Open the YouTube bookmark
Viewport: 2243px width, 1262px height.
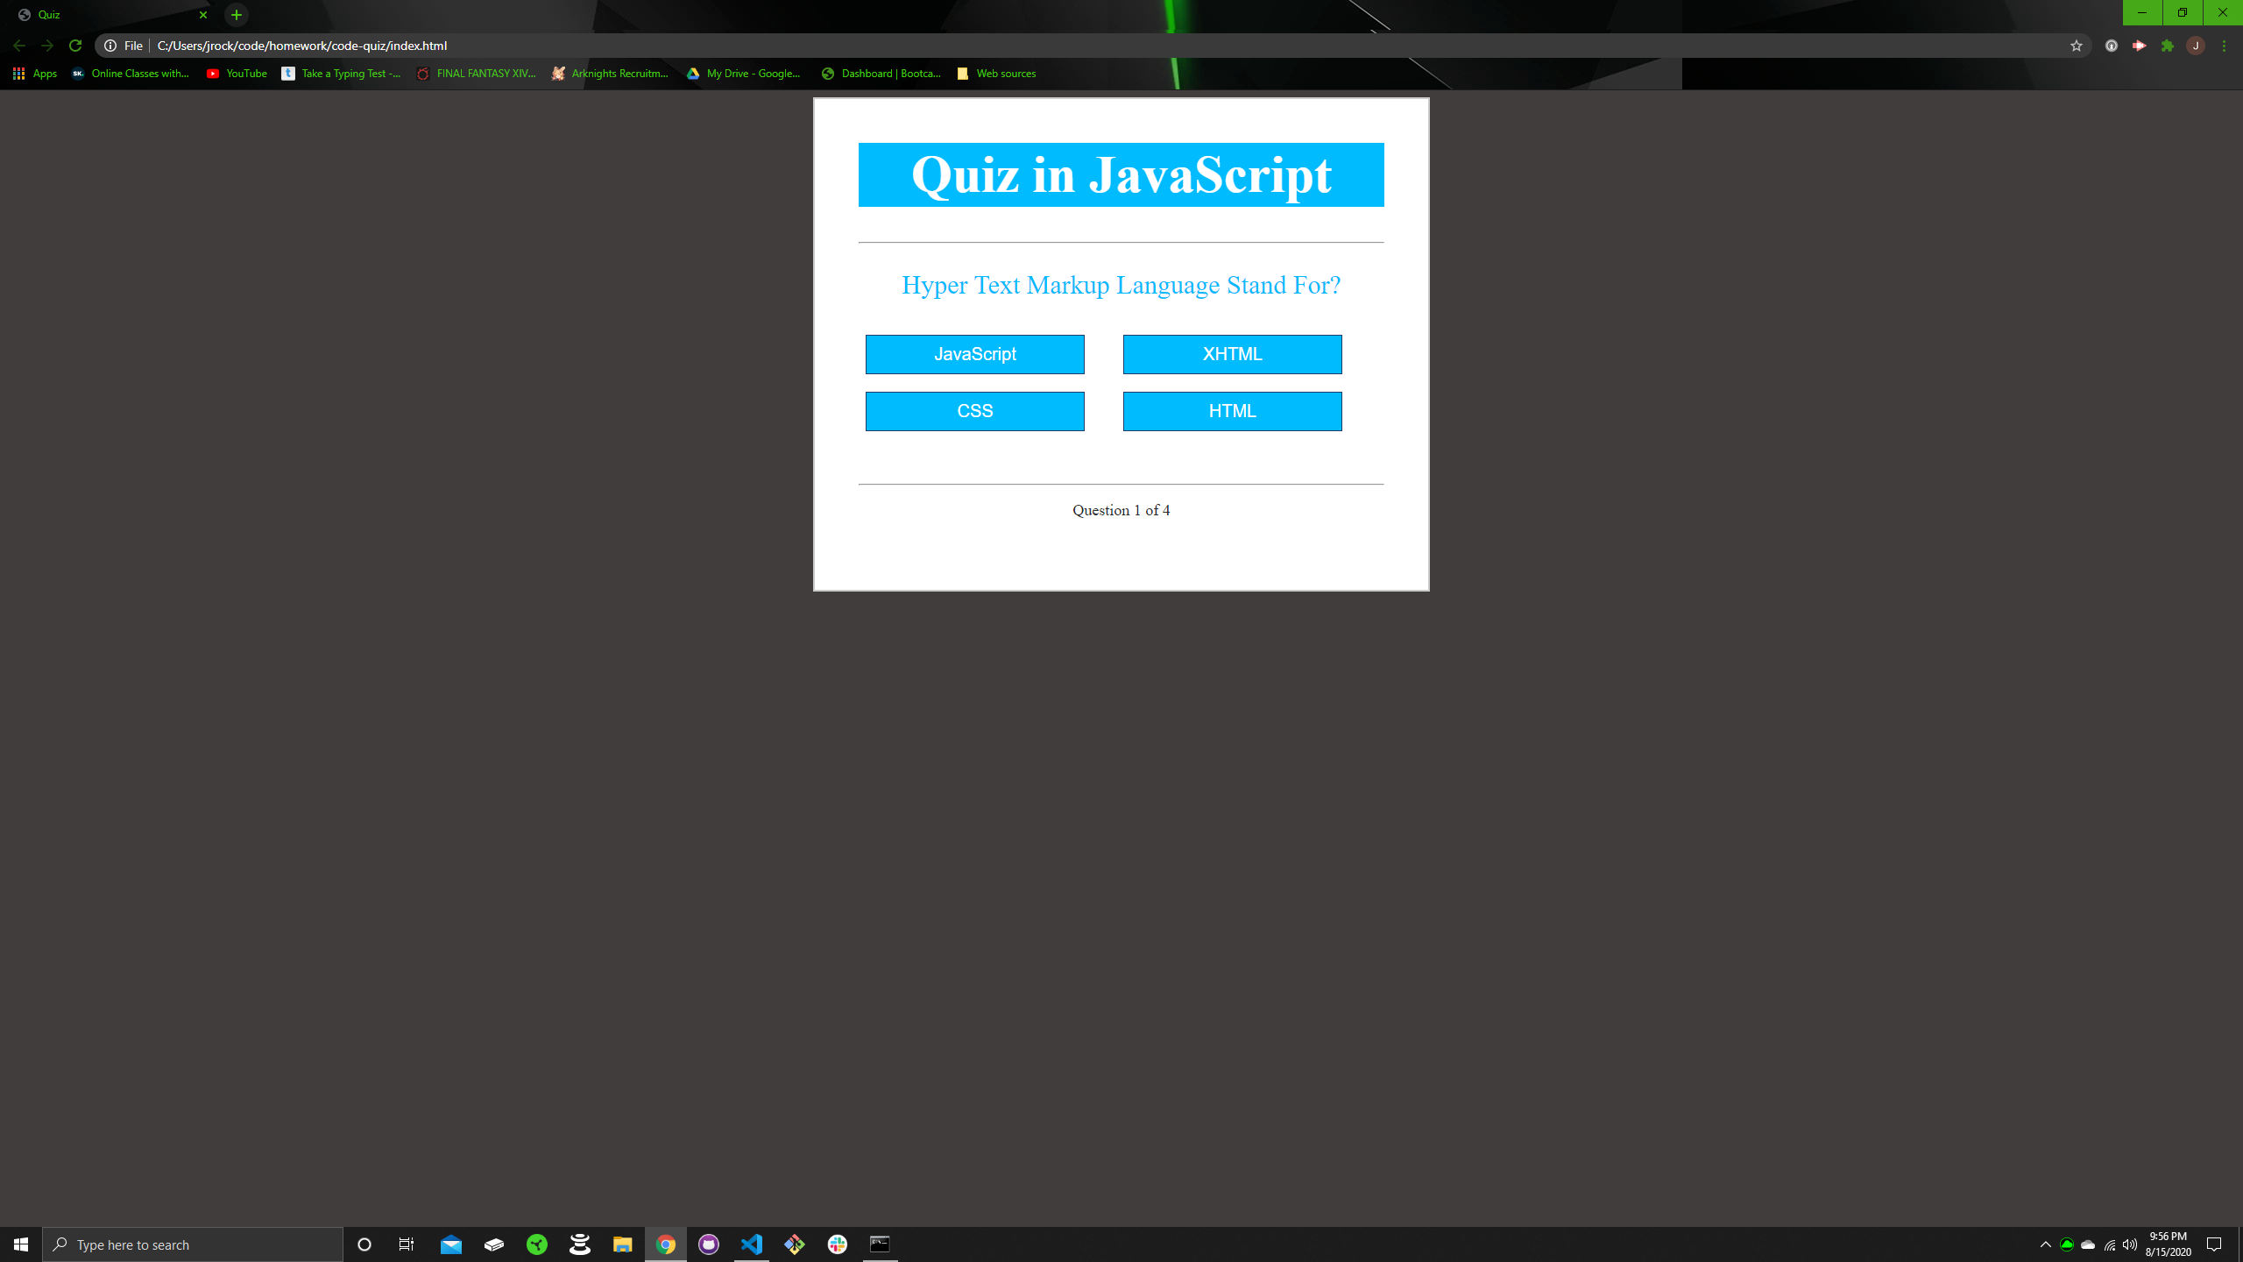[x=236, y=74]
